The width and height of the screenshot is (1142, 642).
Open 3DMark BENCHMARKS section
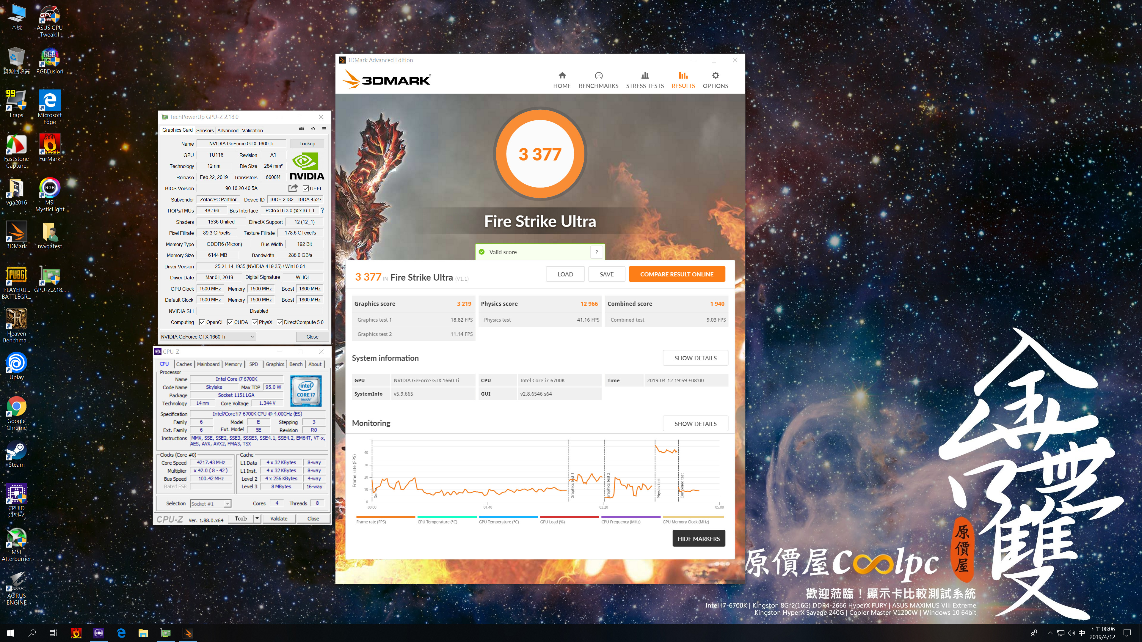[598, 80]
